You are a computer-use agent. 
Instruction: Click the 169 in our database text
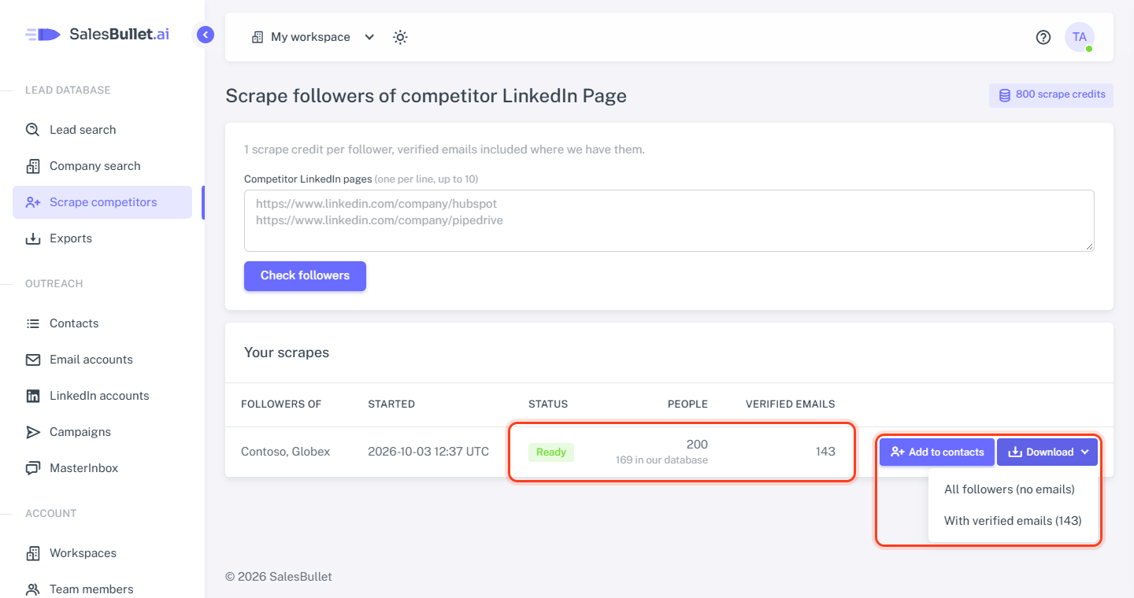[x=661, y=460]
